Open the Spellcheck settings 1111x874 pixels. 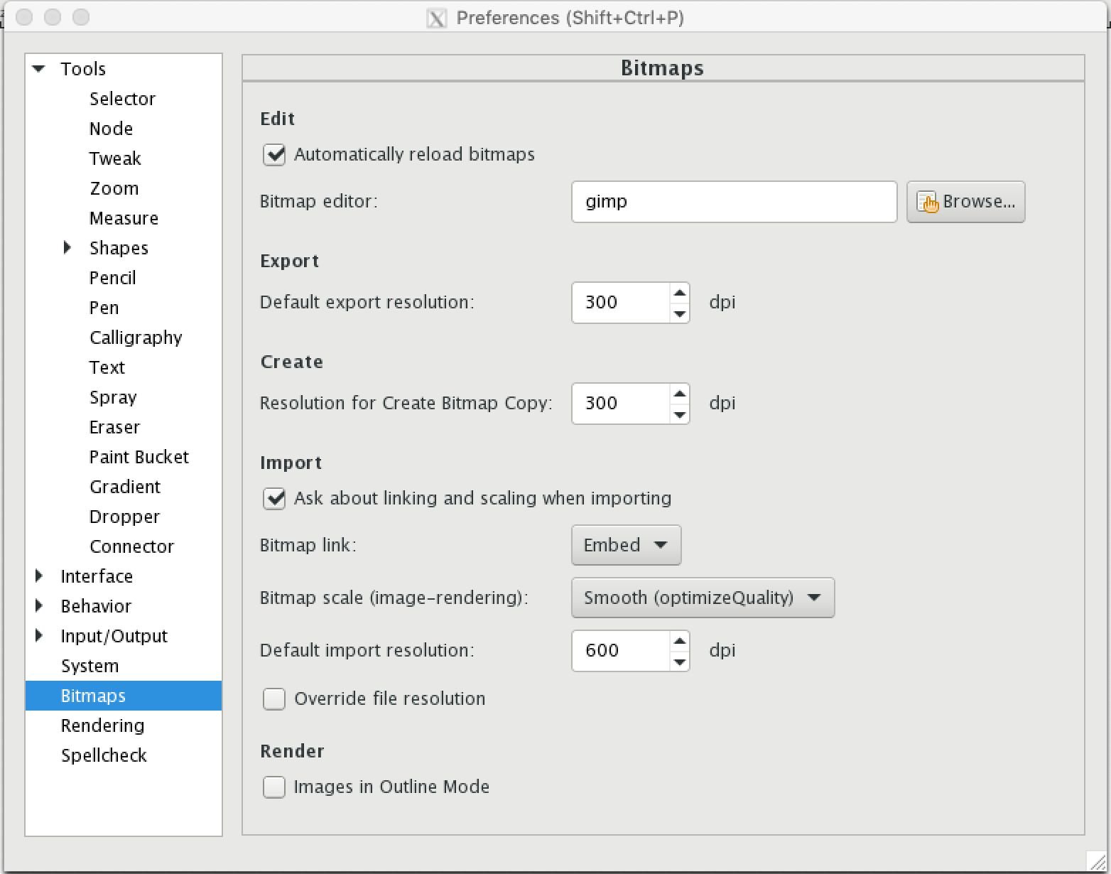104,755
